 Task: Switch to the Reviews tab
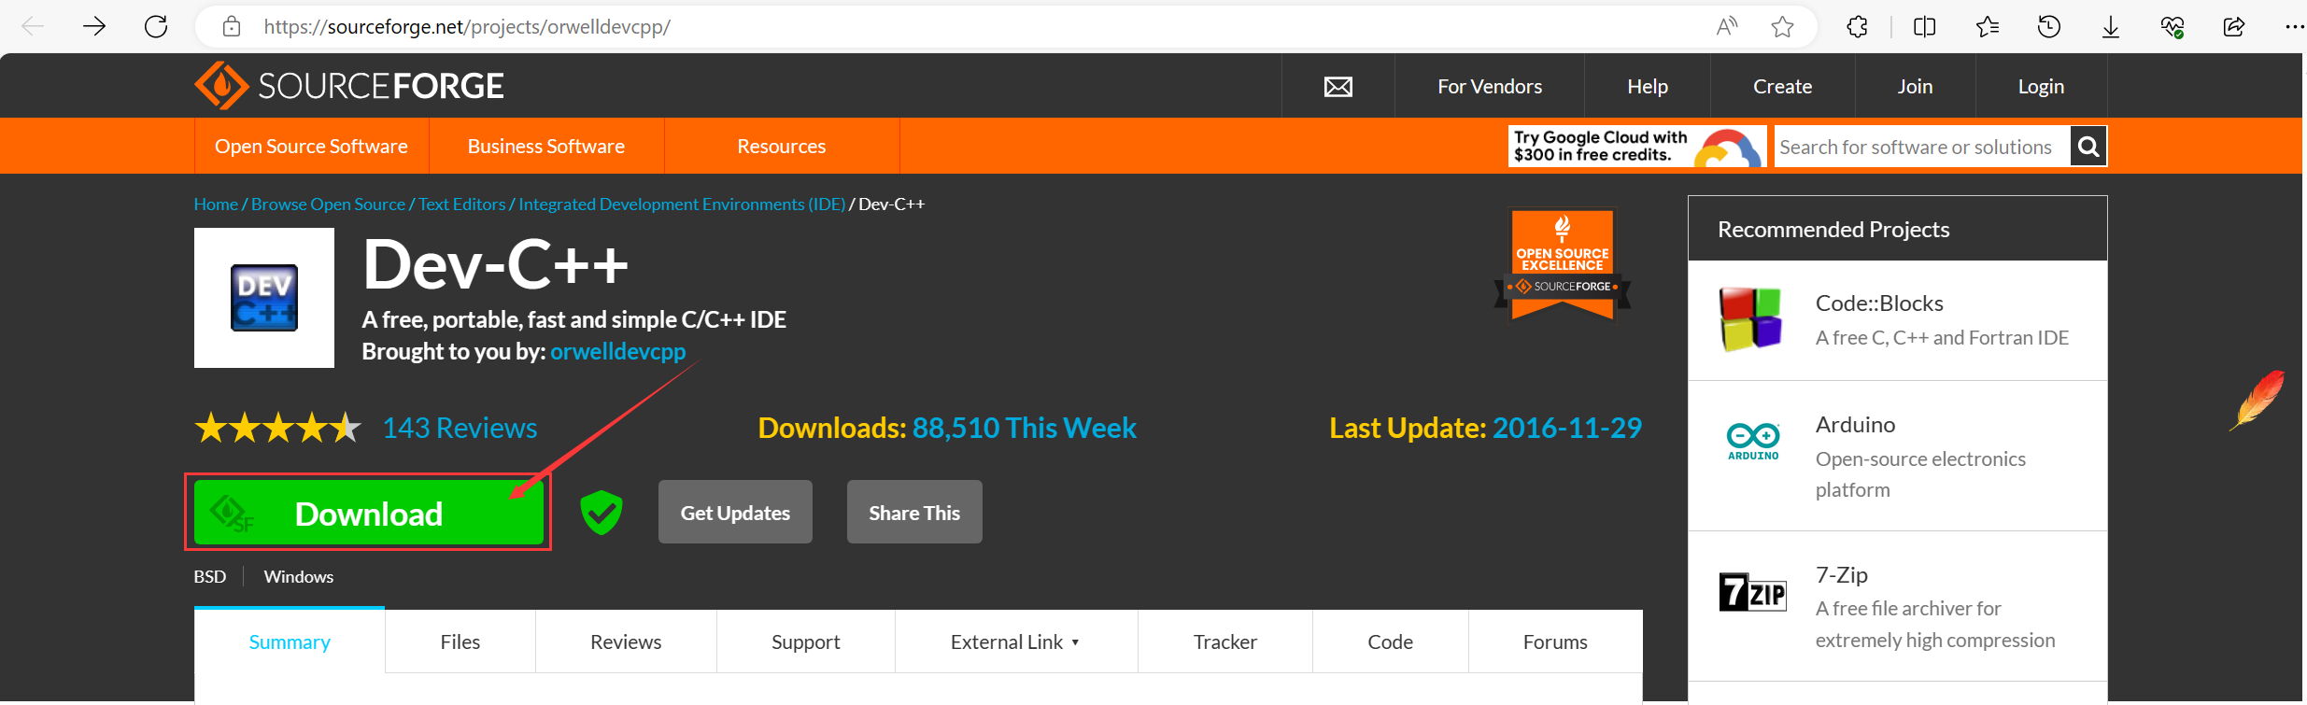(626, 642)
